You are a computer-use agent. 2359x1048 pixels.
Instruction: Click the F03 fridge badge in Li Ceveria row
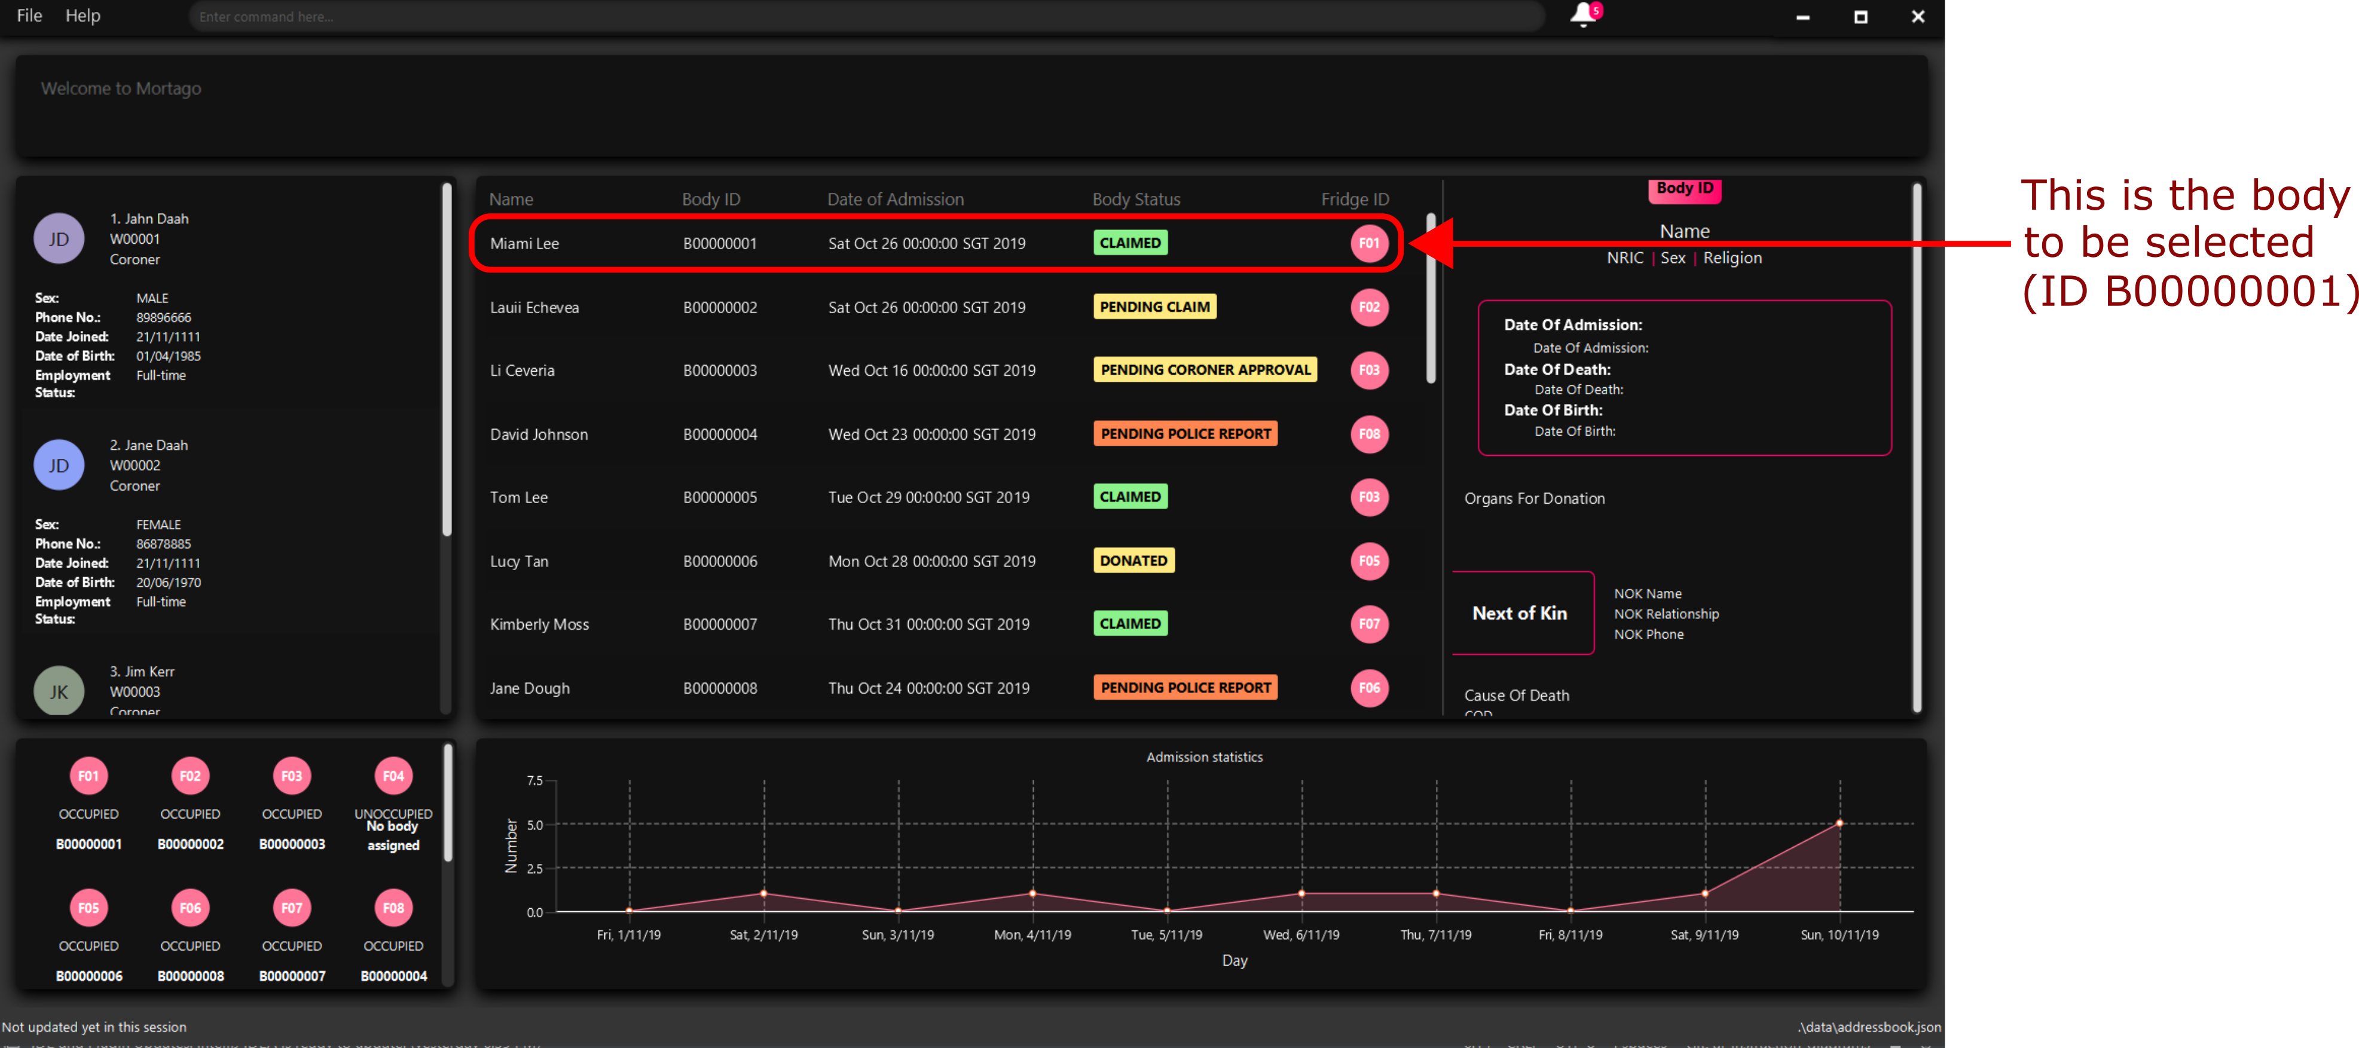coord(1369,370)
